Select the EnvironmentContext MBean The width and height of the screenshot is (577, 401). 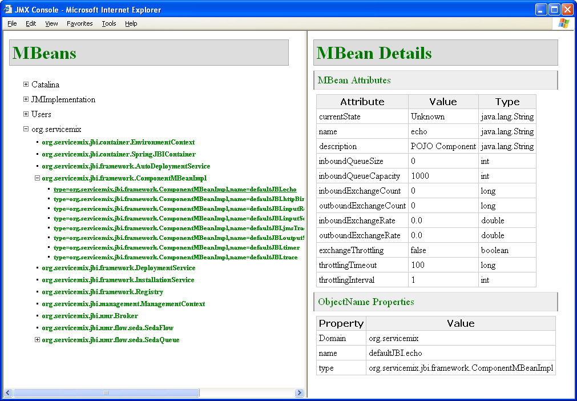pos(118,142)
